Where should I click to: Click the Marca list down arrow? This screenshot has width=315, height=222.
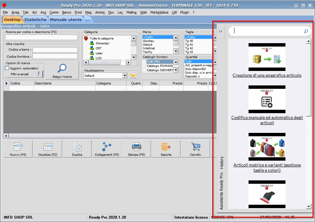coord(176,51)
